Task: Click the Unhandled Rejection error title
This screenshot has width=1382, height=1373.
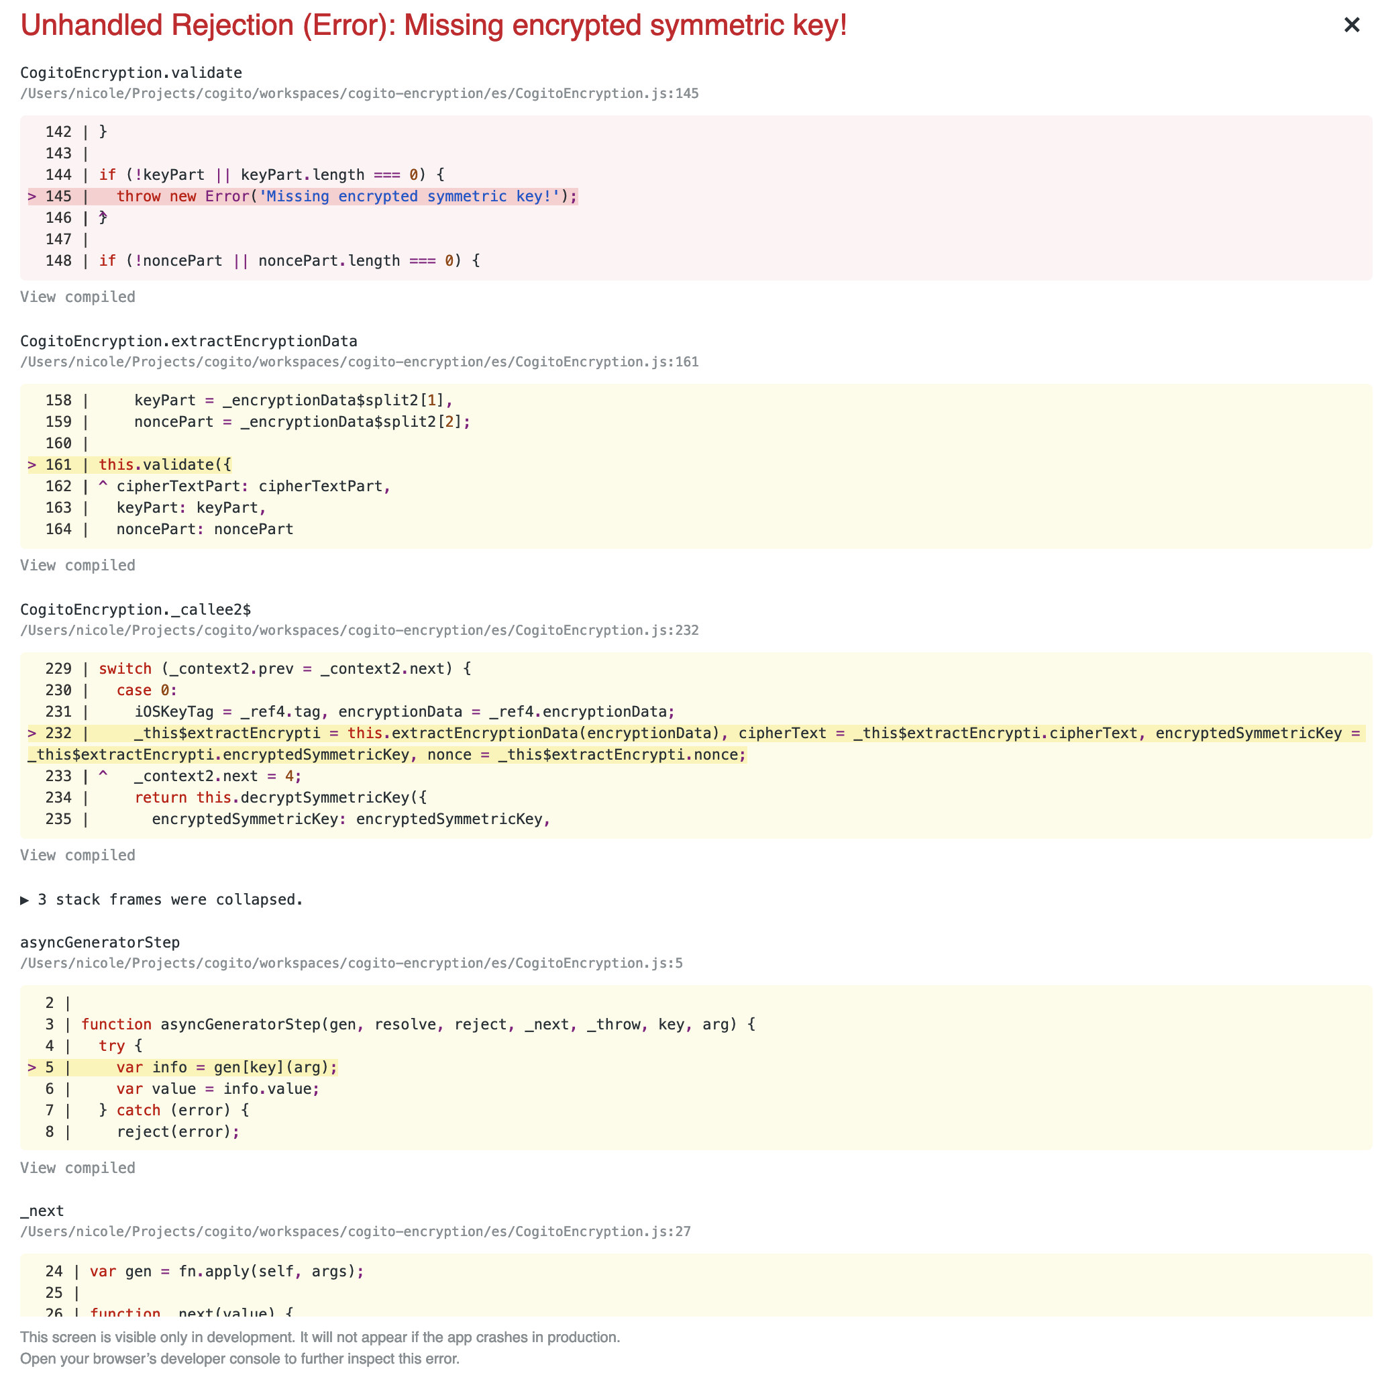Action: [x=432, y=25]
